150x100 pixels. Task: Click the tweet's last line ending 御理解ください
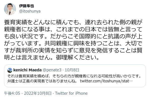pyautogui.click(x=52, y=57)
